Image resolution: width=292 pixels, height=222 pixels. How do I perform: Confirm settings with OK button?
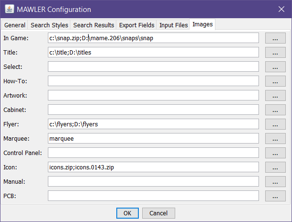[x=127, y=213]
